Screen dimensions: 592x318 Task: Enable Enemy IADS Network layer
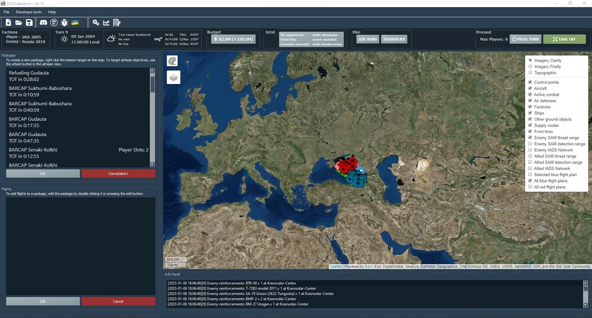(x=530, y=150)
